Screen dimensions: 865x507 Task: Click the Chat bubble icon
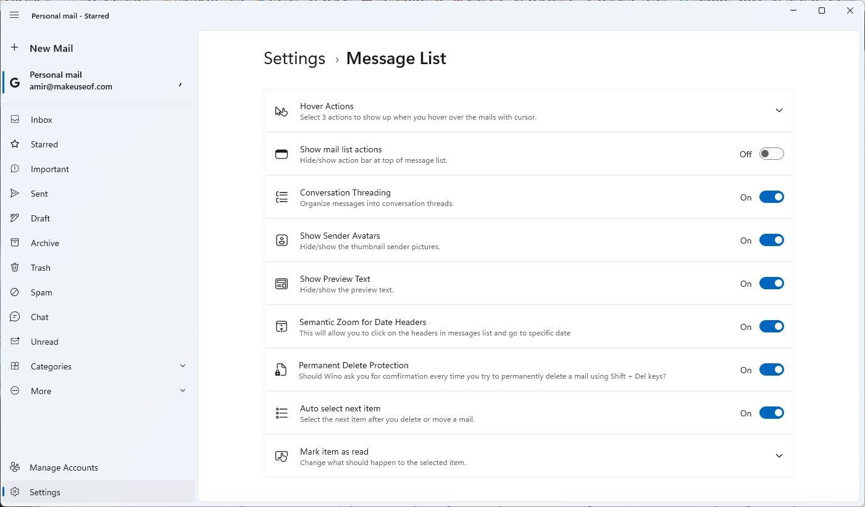(15, 317)
